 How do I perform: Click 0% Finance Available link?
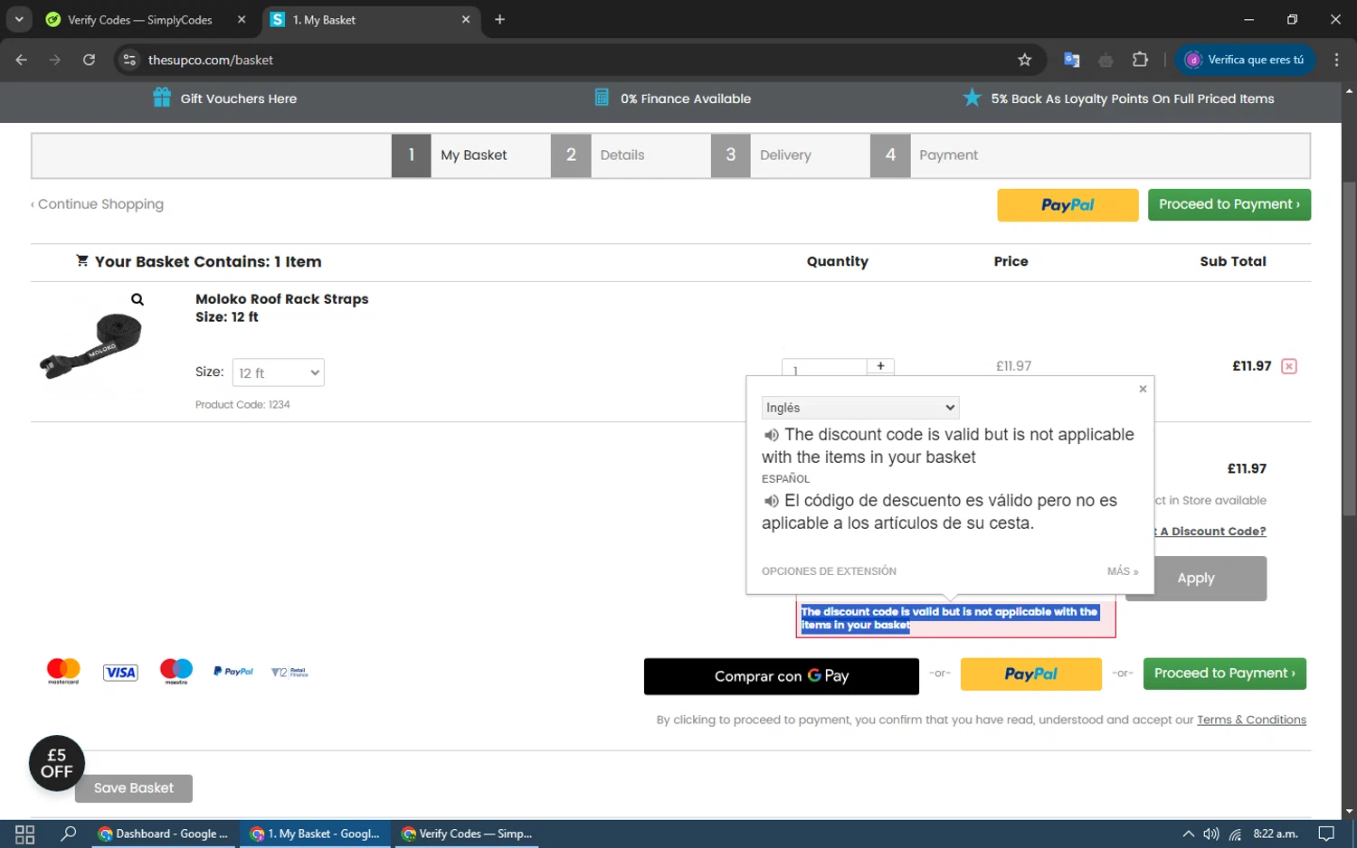pyautogui.click(x=686, y=99)
